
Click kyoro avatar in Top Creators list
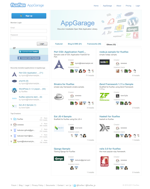tap(15, 141)
